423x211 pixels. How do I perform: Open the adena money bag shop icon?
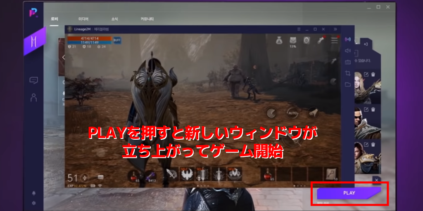(x=279, y=40)
